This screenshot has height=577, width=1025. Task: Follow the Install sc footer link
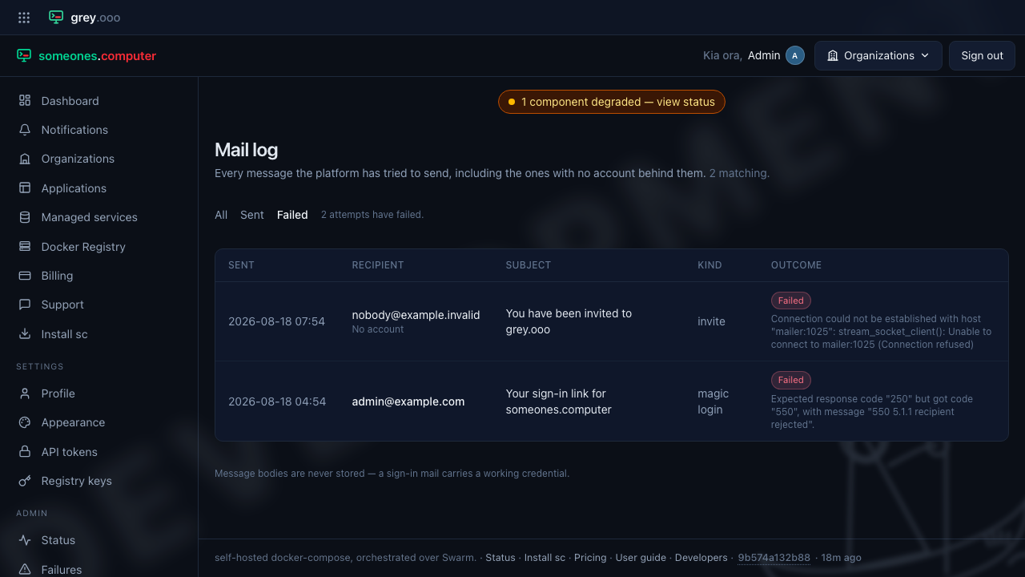point(545,558)
